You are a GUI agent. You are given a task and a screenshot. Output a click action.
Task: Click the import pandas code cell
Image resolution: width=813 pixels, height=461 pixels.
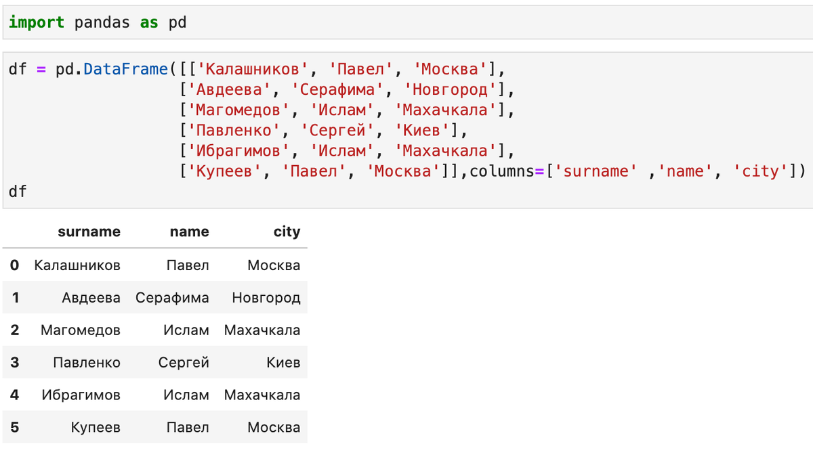tap(406, 23)
